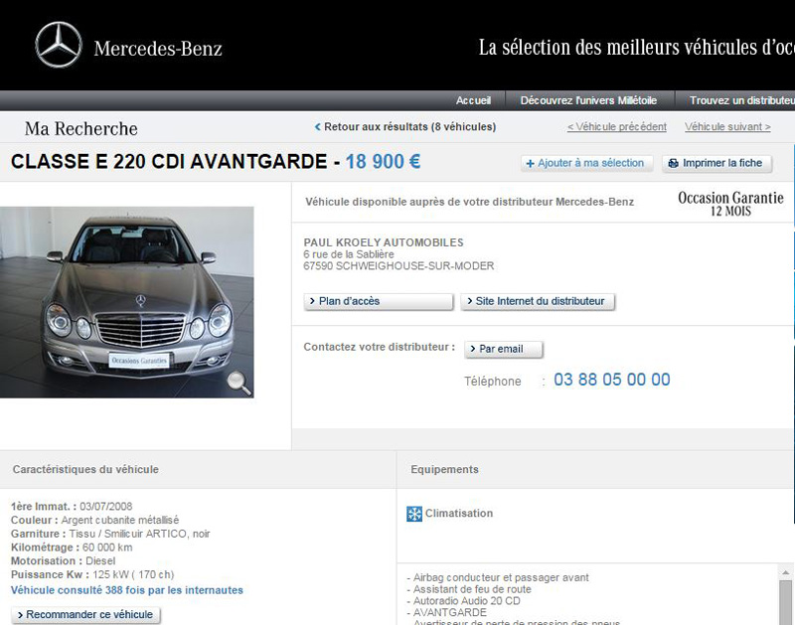Click the price 18 900 €
The width and height of the screenshot is (795, 625).
click(x=383, y=162)
